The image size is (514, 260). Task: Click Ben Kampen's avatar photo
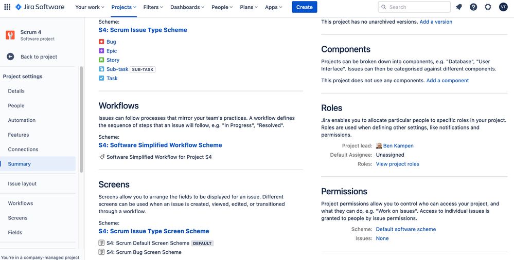click(379, 146)
